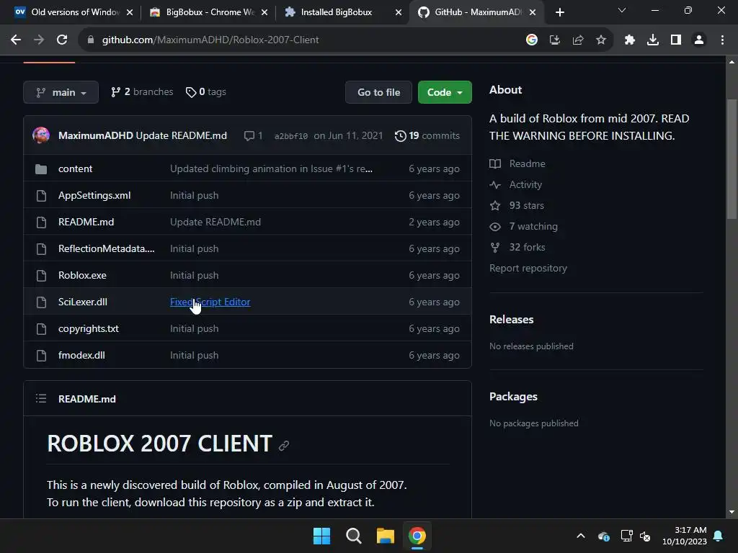Go forward with the browser forward arrow
Screen dimensions: 738x553
(x=39, y=40)
